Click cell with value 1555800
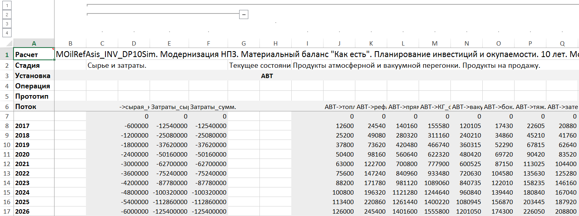The width and height of the screenshot is (579, 216). pyautogui.click(x=435, y=212)
